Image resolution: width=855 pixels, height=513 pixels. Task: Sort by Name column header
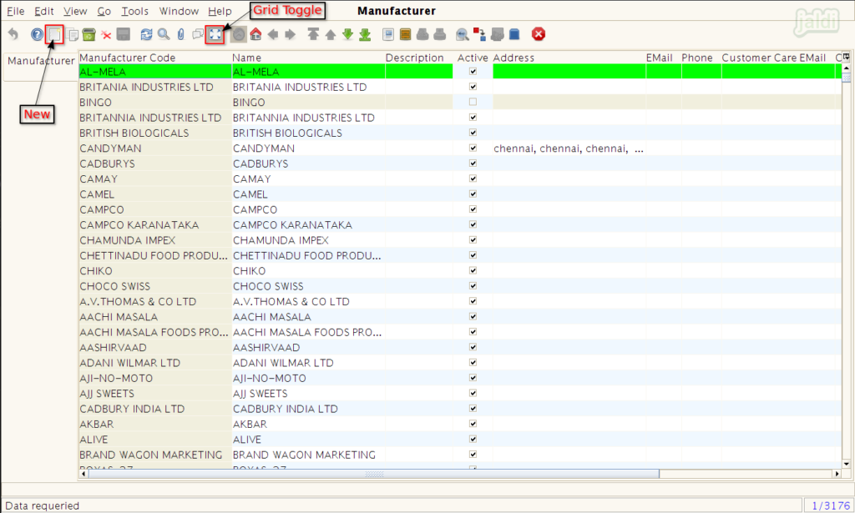(x=308, y=58)
